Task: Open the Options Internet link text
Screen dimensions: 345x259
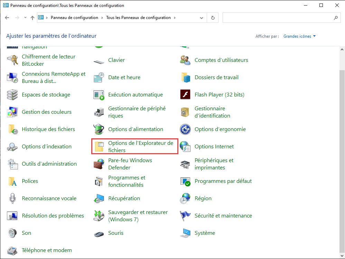Action: click(x=214, y=147)
